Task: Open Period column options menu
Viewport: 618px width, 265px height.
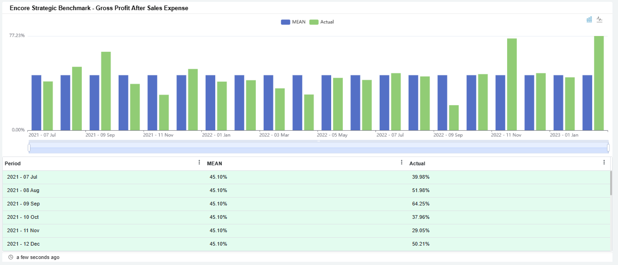Action: coord(199,163)
